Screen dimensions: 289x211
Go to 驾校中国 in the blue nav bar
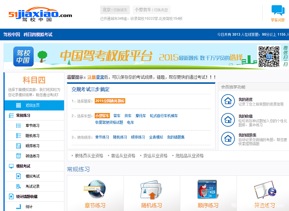tap(11, 34)
